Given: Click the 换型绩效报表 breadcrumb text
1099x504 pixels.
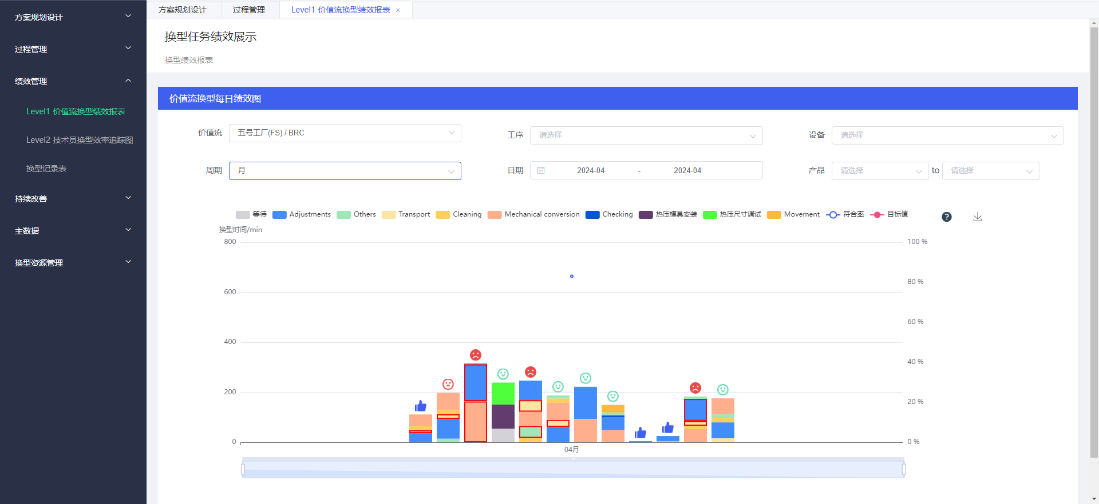Looking at the screenshot, I should click(x=189, y=60).
